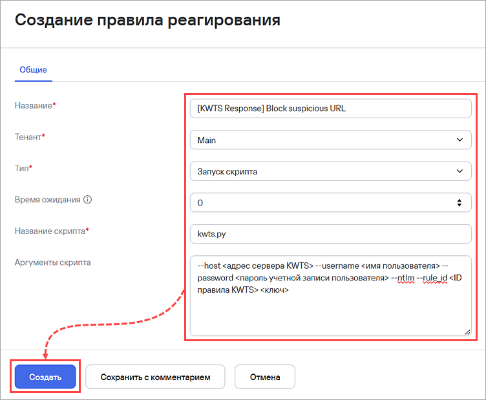
Task: Click the Название input field
Action: 331,109
